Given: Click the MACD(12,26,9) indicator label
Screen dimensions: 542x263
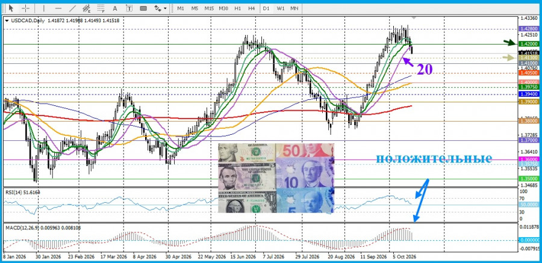Looking at the screenshot, I should click(43, 227).
